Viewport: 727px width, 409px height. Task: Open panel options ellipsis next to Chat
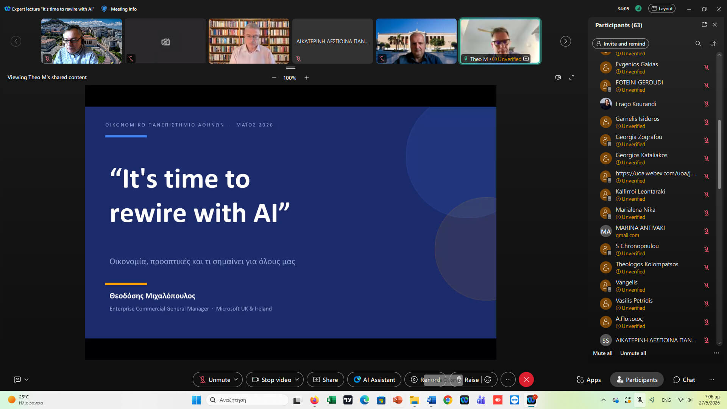pyautogui.click(x=712, y=379)
